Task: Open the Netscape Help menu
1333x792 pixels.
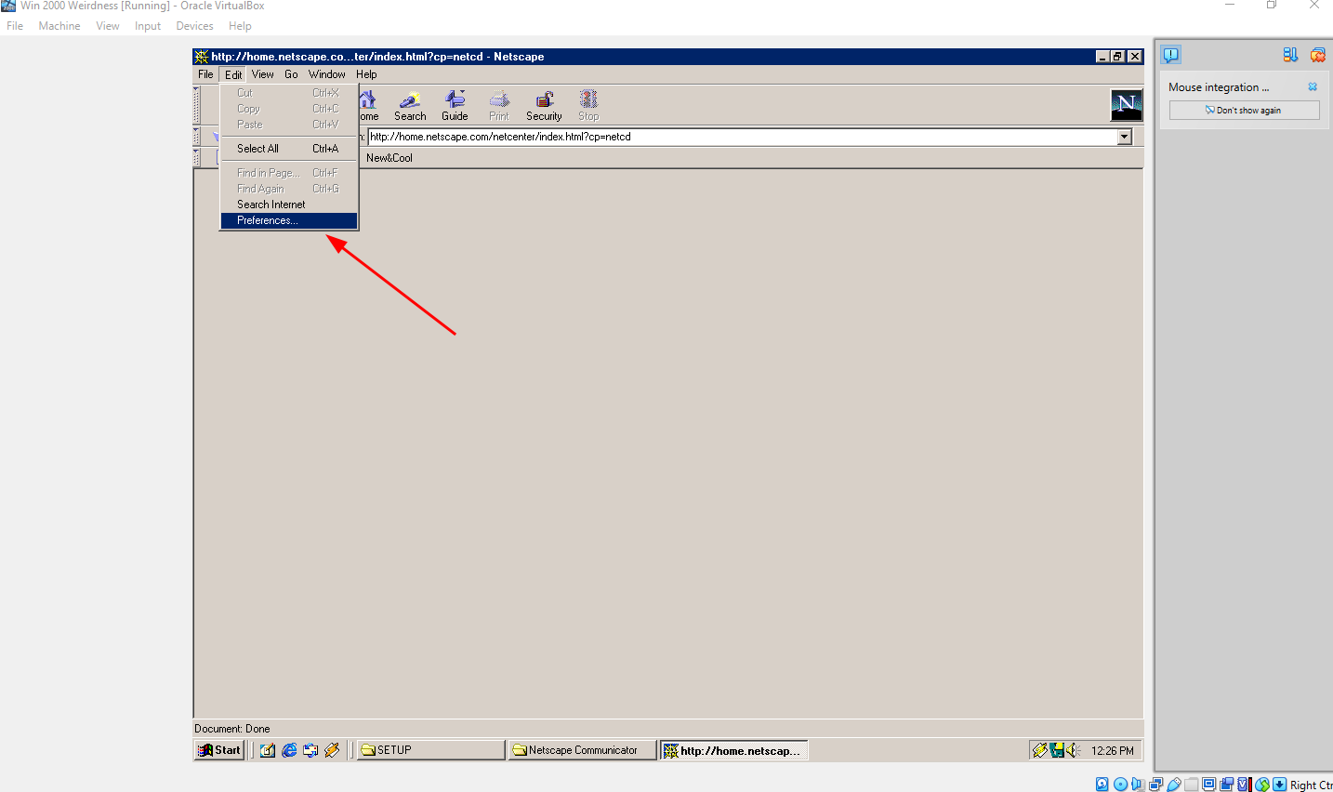Action: point(366,74)
